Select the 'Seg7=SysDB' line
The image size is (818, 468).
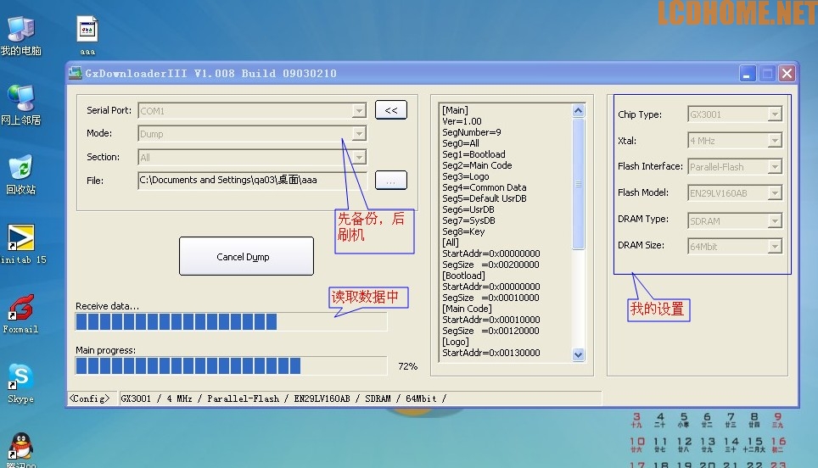468,220
